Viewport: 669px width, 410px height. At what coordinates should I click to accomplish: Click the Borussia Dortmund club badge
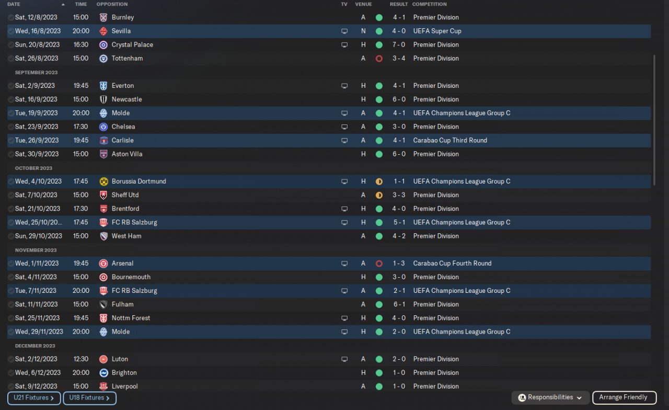[103, 181]
